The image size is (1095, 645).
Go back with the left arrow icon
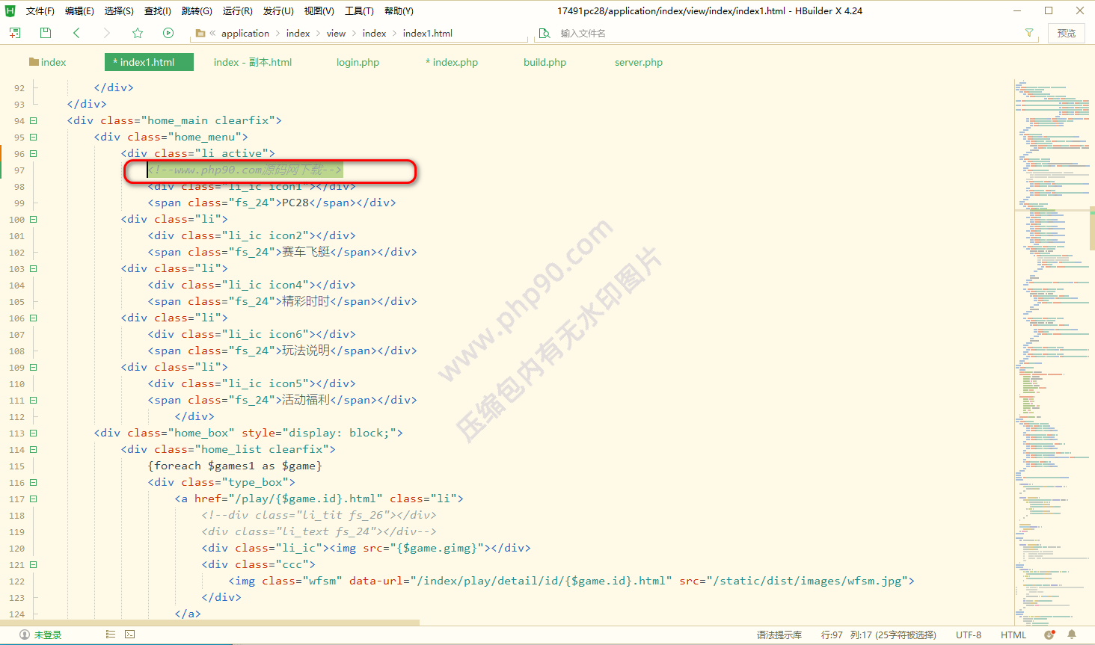tap(76, 33)
